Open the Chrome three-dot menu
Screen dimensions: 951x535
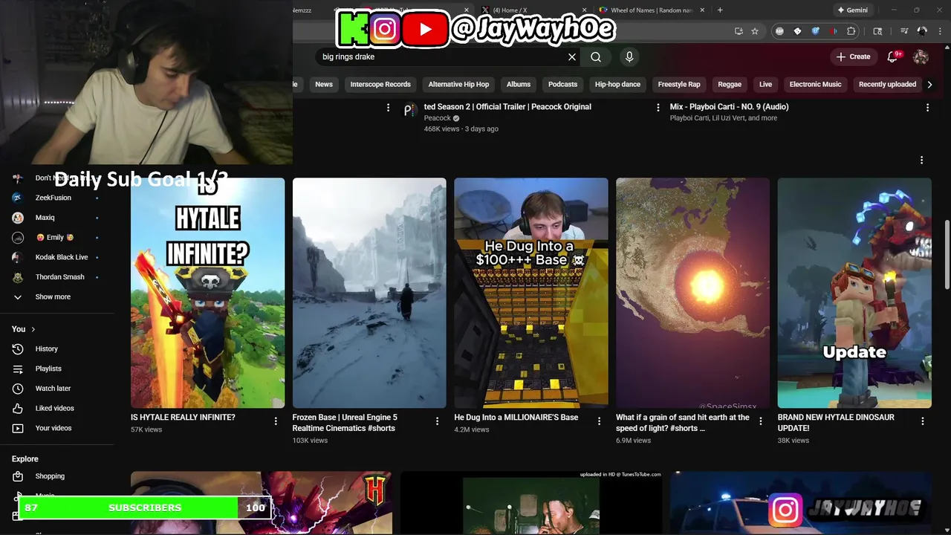(x=940, y=31)
